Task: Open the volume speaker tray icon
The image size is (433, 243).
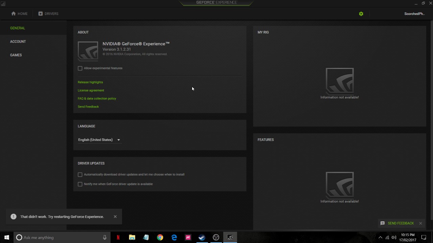Action: point(394,237)
